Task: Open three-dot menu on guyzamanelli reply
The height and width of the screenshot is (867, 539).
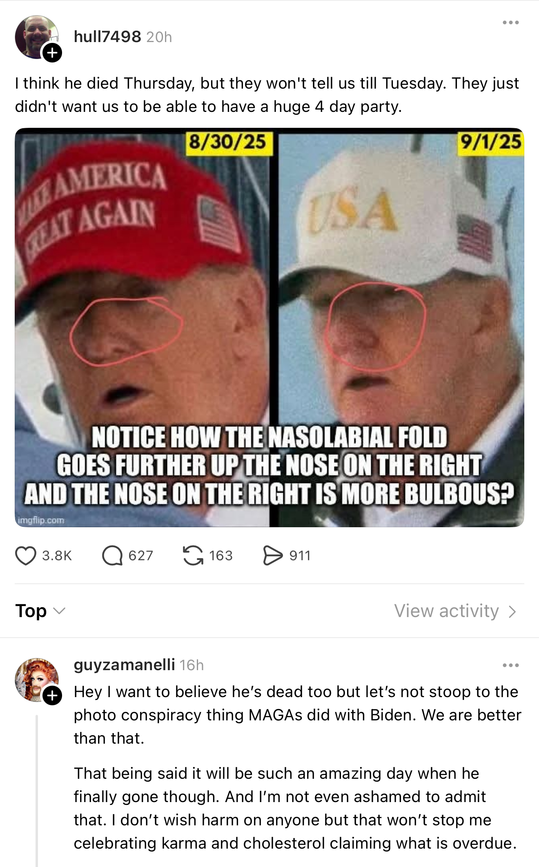Action: pyautogui.click(x=511, y=665)
